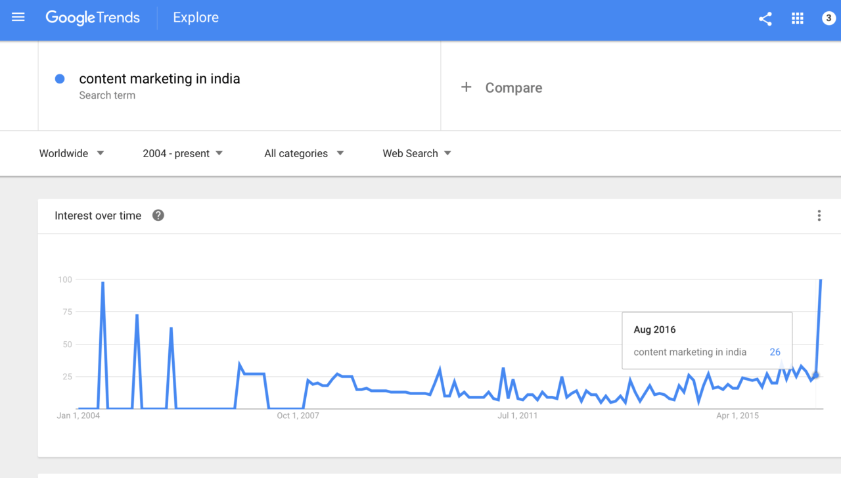
Task: Click the blue dot next to search term
Action: click(x=60, y=79)
